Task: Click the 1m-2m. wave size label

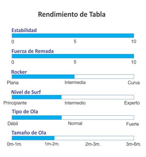Action: (52, 144)
